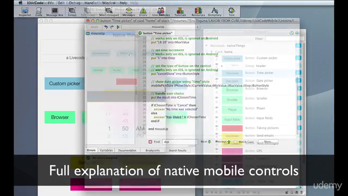Image resolution: width=348 pixels, height=196 pixels.
Task: Open the Messages toolbar icon
Action: point(129,12)
